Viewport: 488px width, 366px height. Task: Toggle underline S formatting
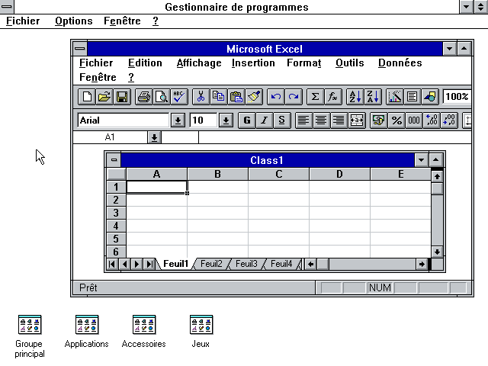click(282, 120)
